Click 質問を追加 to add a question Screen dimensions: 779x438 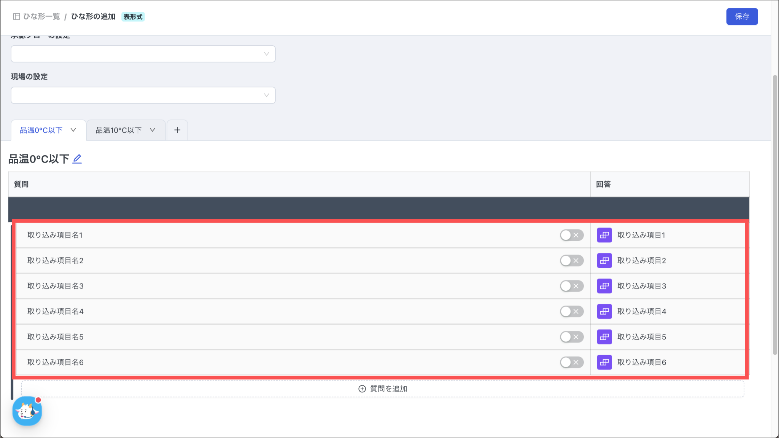tap(383, 389)
